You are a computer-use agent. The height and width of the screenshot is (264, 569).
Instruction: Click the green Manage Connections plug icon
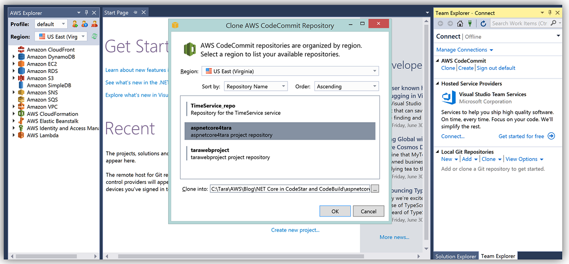coord(470,23)
